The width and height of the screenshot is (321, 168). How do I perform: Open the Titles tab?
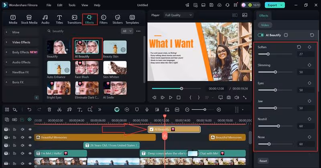[x=59, y=19]
